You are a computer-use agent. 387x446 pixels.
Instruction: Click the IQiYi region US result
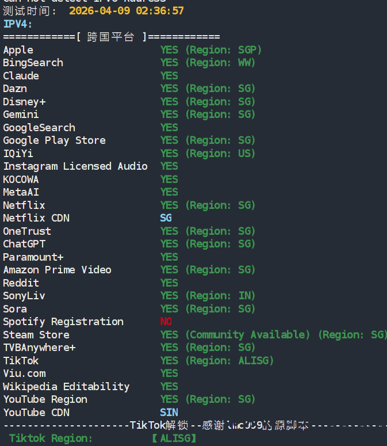[220, 154]
